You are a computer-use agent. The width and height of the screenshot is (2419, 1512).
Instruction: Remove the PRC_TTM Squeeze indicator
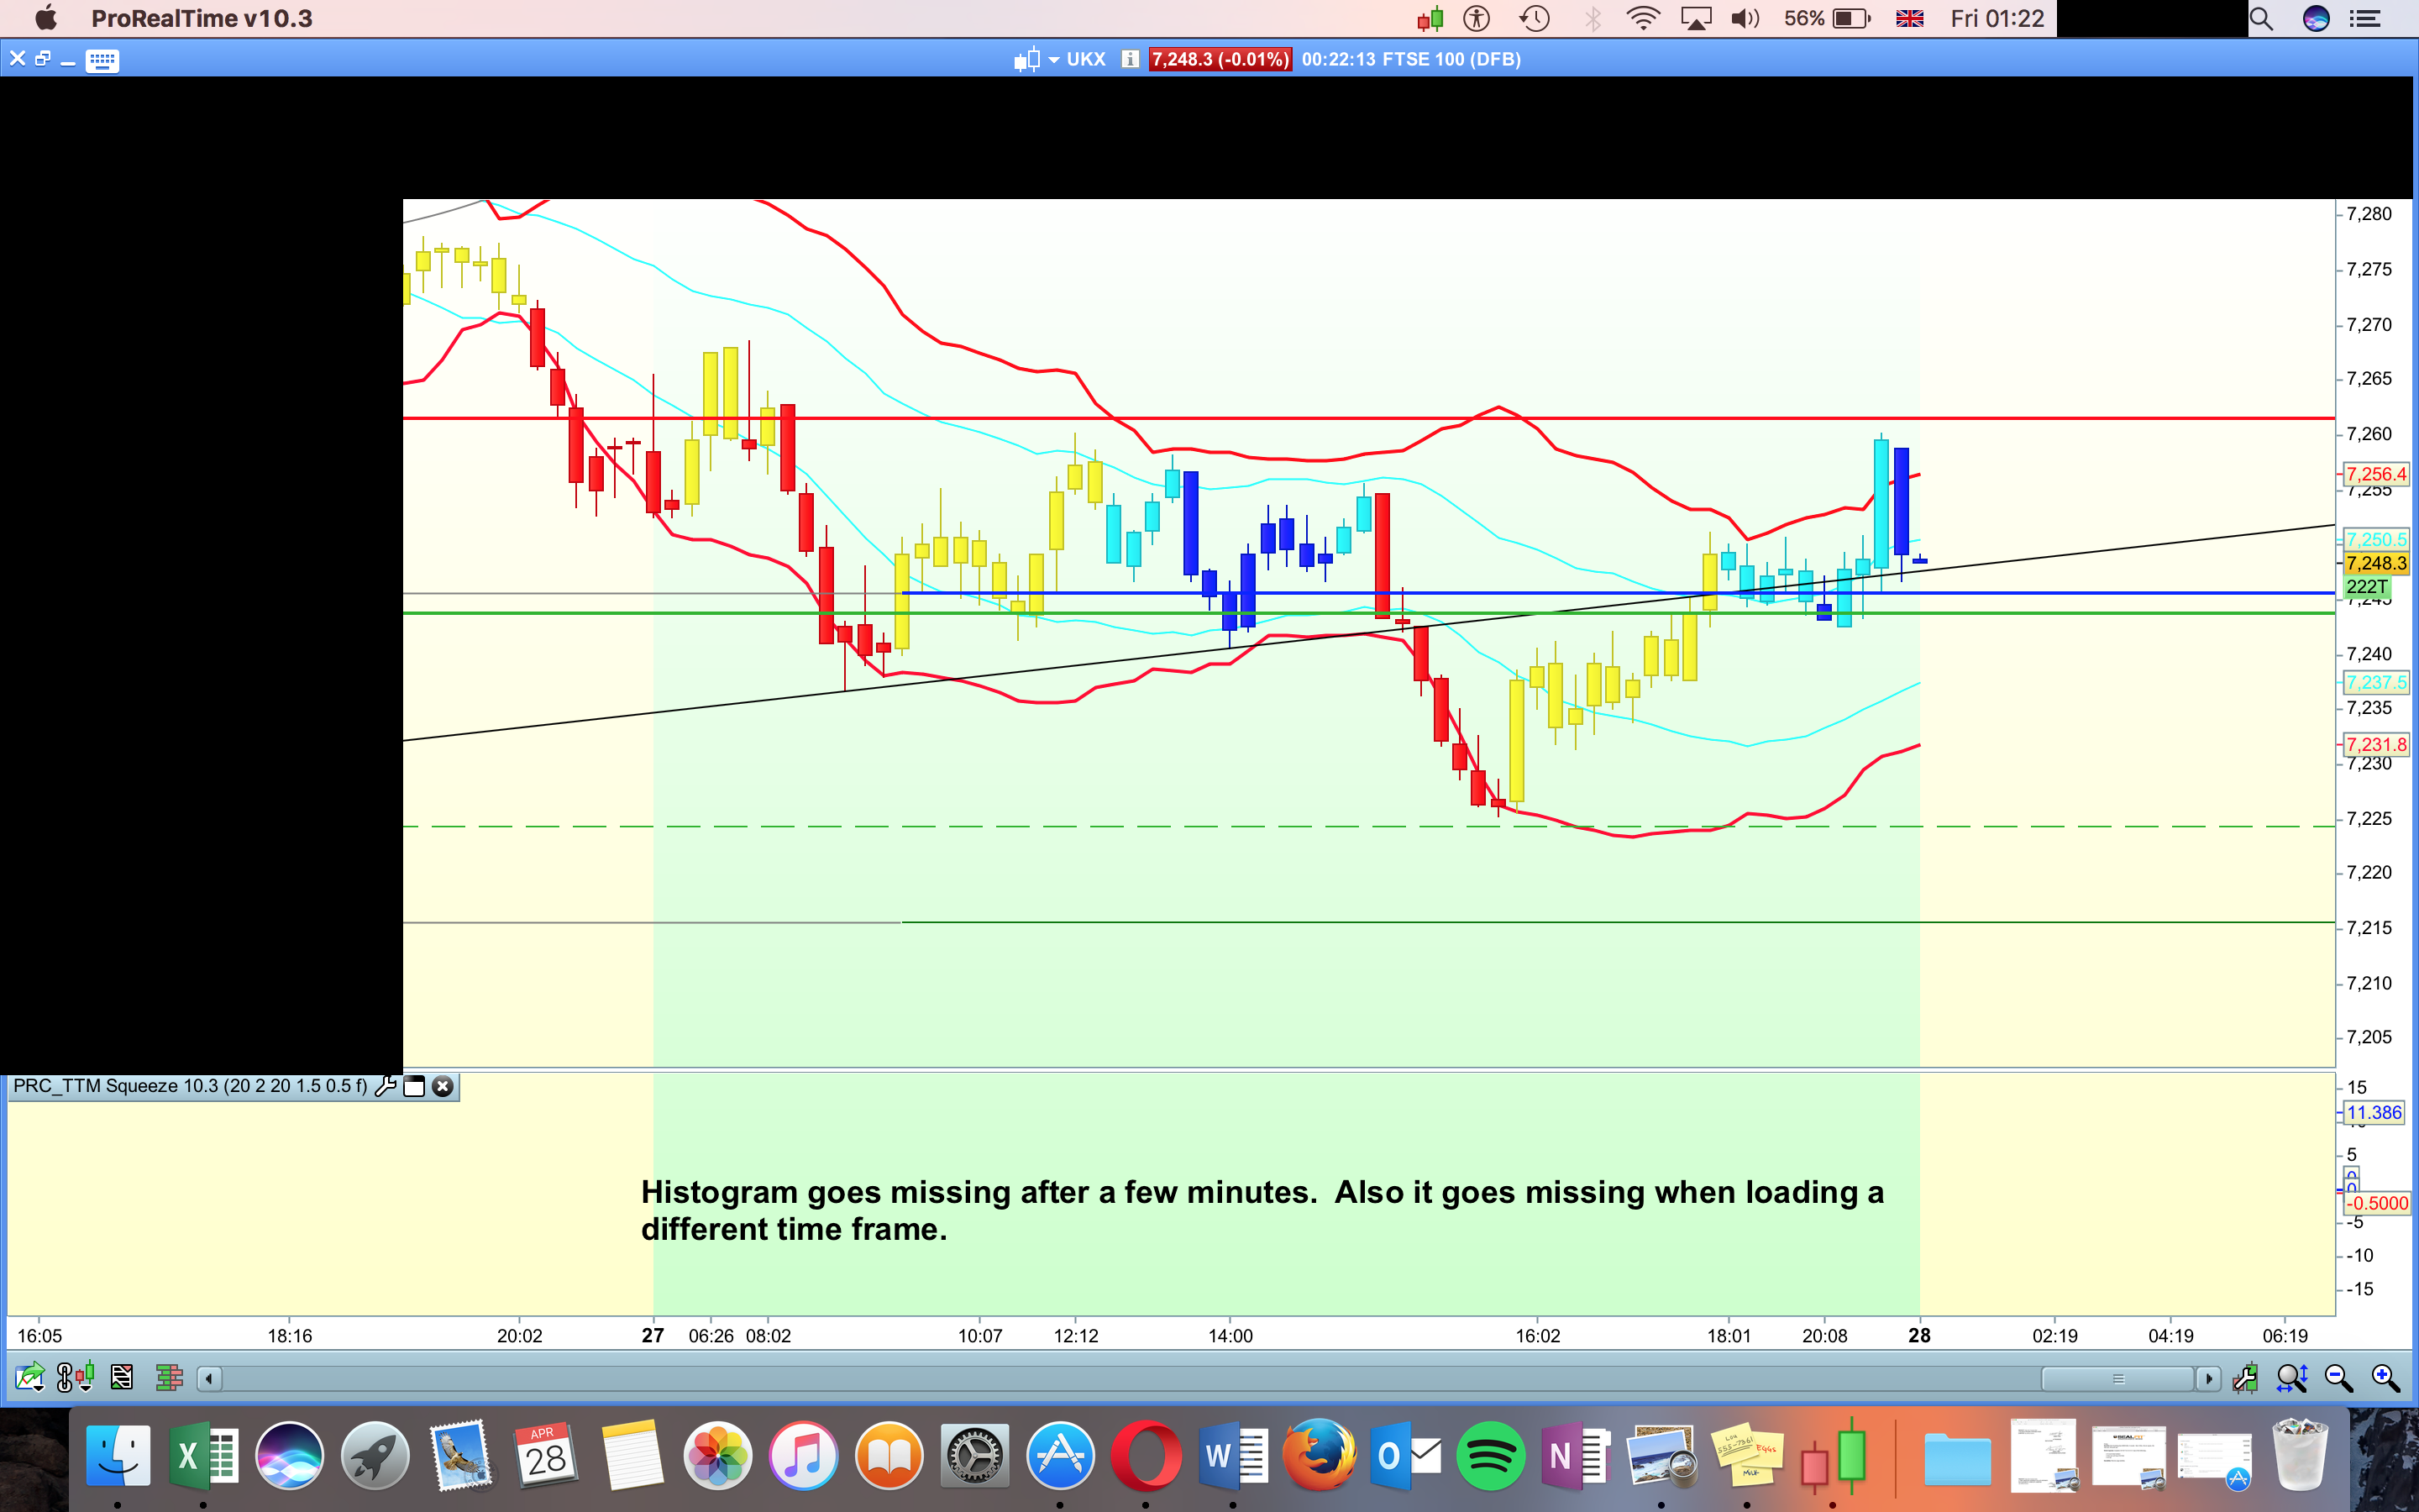click(x=443, y=1086)
